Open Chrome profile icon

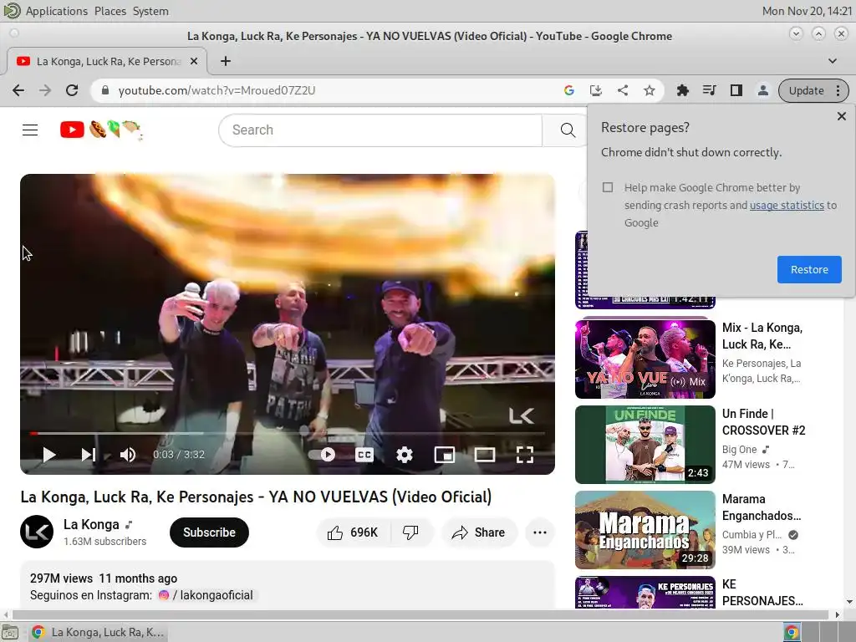[762, 90]
